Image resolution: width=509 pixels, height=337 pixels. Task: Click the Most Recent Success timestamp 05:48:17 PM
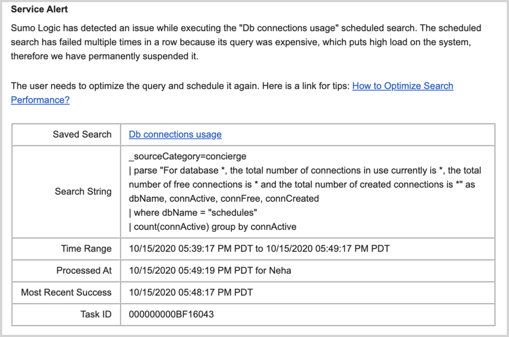(190, 292)
